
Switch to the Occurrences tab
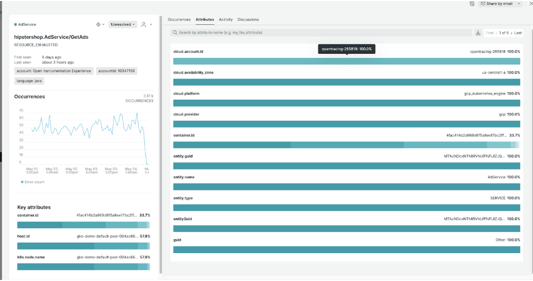tap(179, 20)
